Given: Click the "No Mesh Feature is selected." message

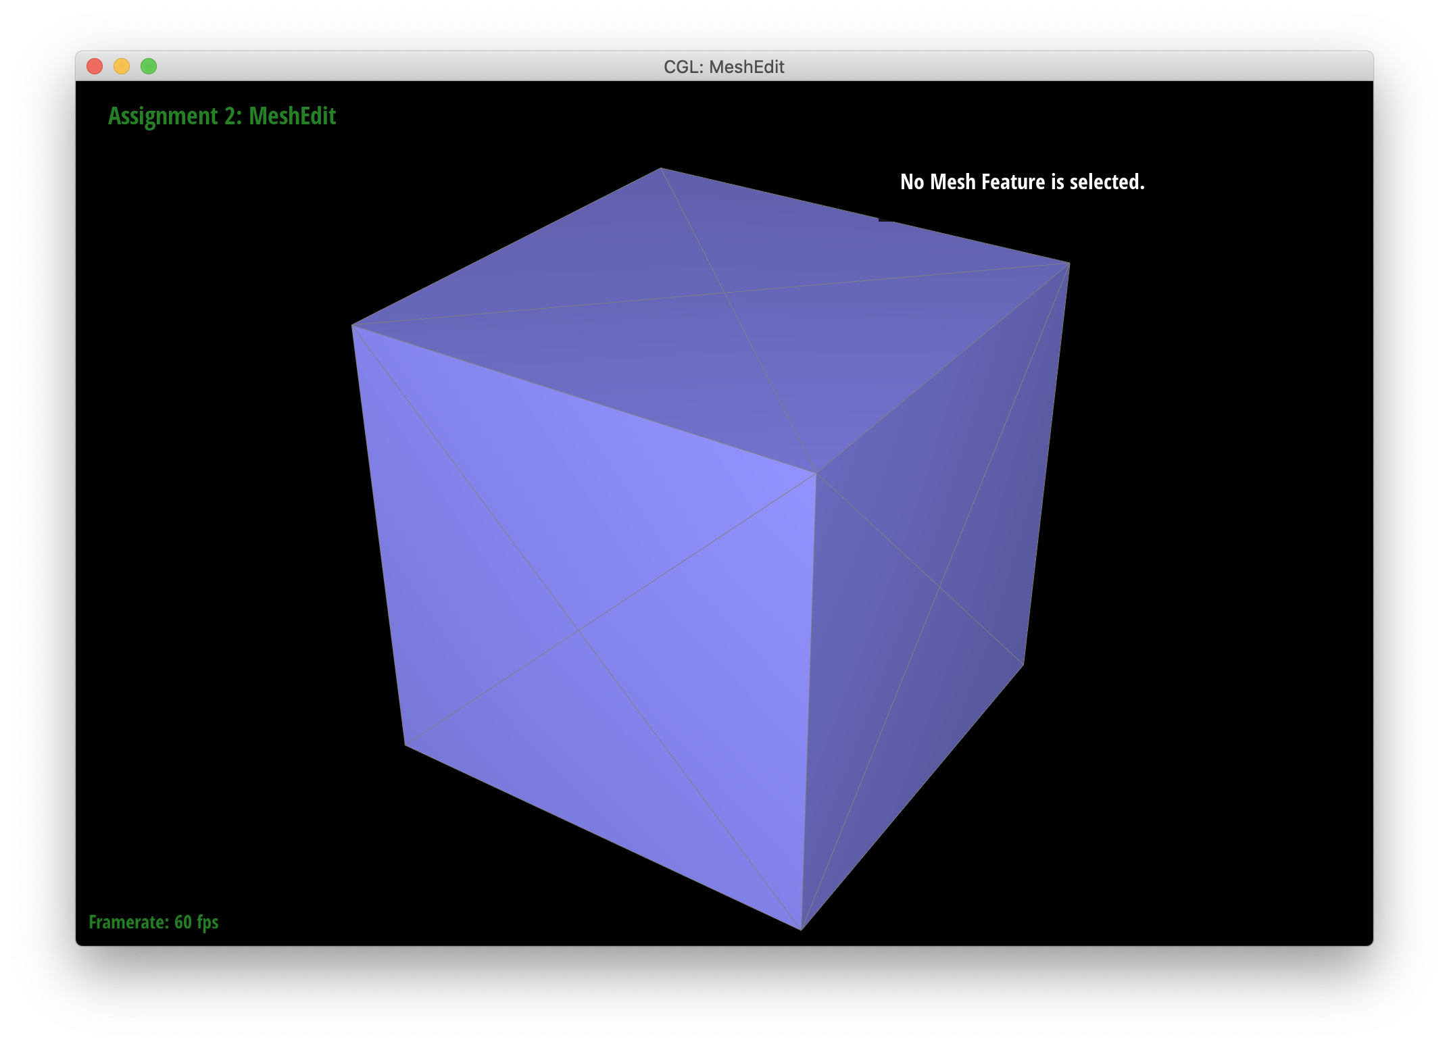Looking at the screenshot, I should 1023,182.
